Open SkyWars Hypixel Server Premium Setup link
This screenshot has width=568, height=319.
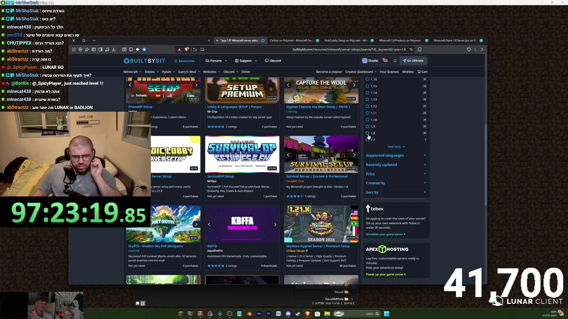pyautogui.click(x=318, y=246)
